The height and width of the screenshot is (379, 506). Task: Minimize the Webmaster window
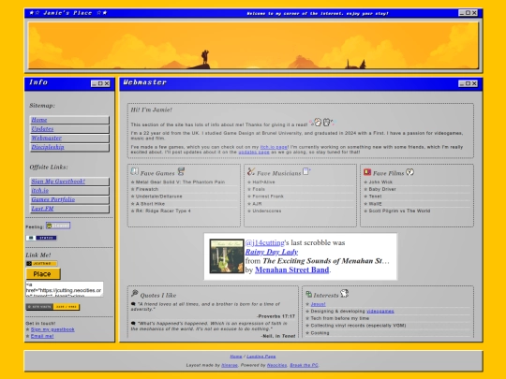point(462,83)
